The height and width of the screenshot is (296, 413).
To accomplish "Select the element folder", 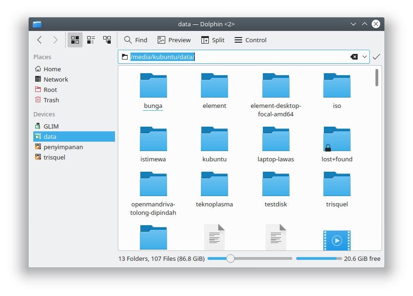I will click(214, 91).
